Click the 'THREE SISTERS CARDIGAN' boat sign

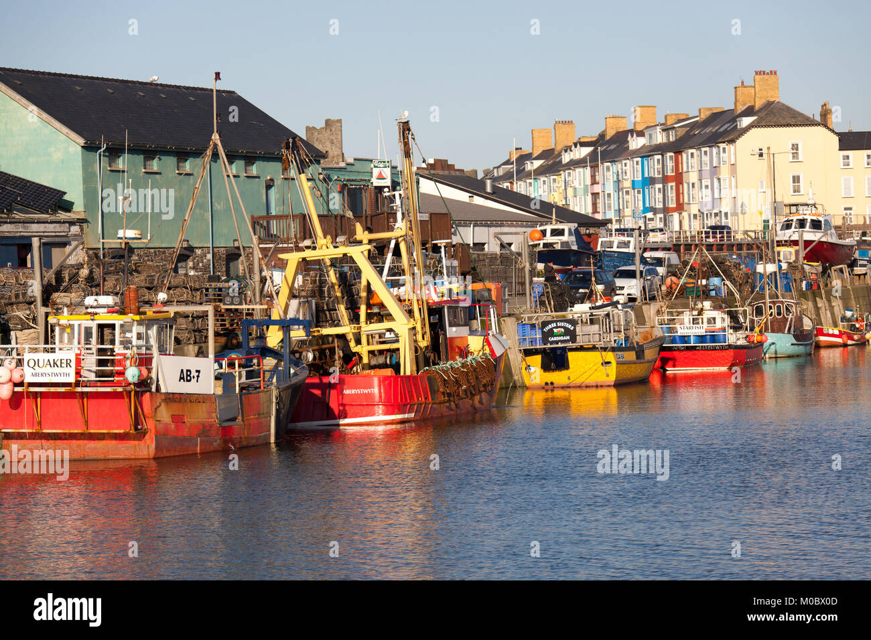(558, 332)
